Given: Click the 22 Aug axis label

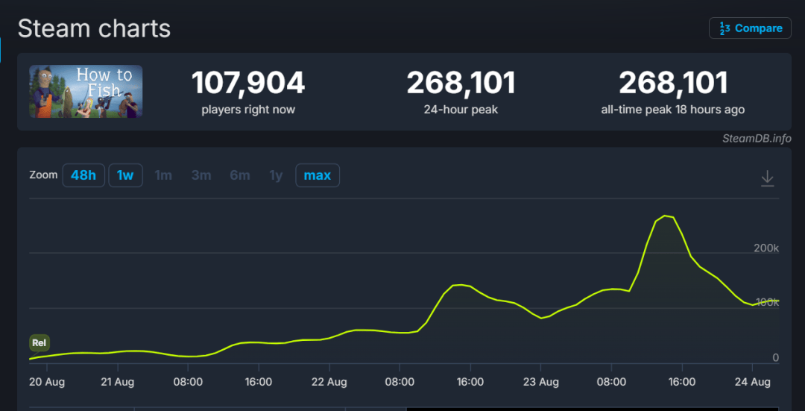Looking at the screenshot, I should click(329, 382).
